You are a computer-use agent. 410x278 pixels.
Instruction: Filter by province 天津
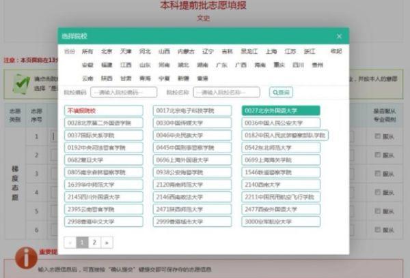126,51
